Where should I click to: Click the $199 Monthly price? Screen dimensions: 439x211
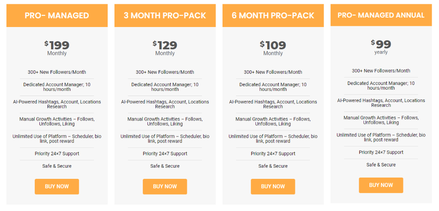click(x=57, y=48)
